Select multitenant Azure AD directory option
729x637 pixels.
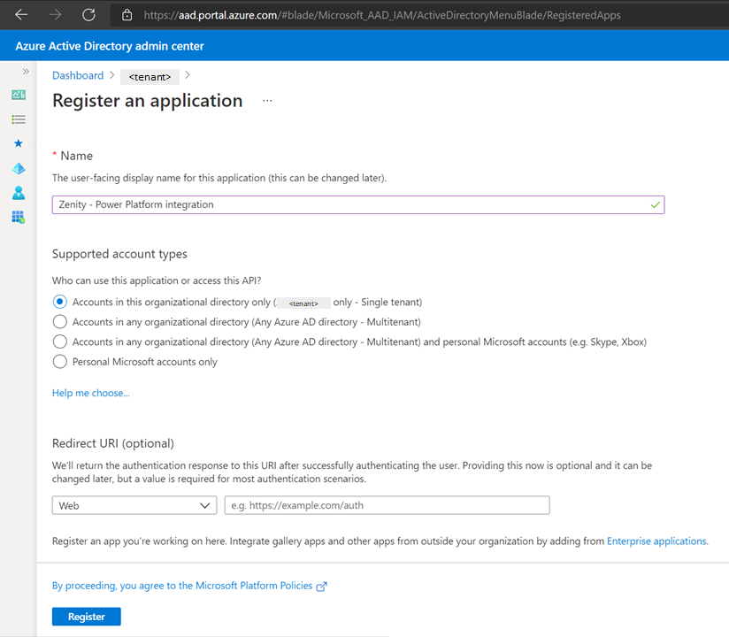pyautogui.click(x=60, y=322)
